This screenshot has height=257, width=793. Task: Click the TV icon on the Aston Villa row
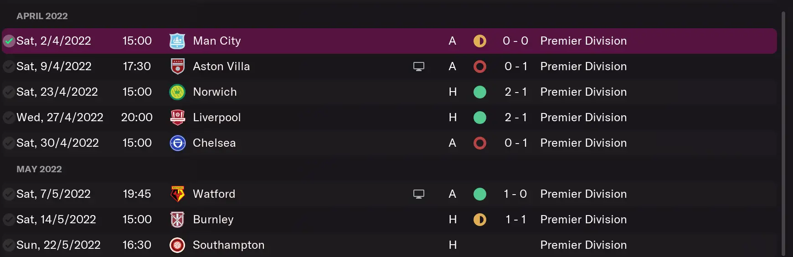[x=419, y=67]
